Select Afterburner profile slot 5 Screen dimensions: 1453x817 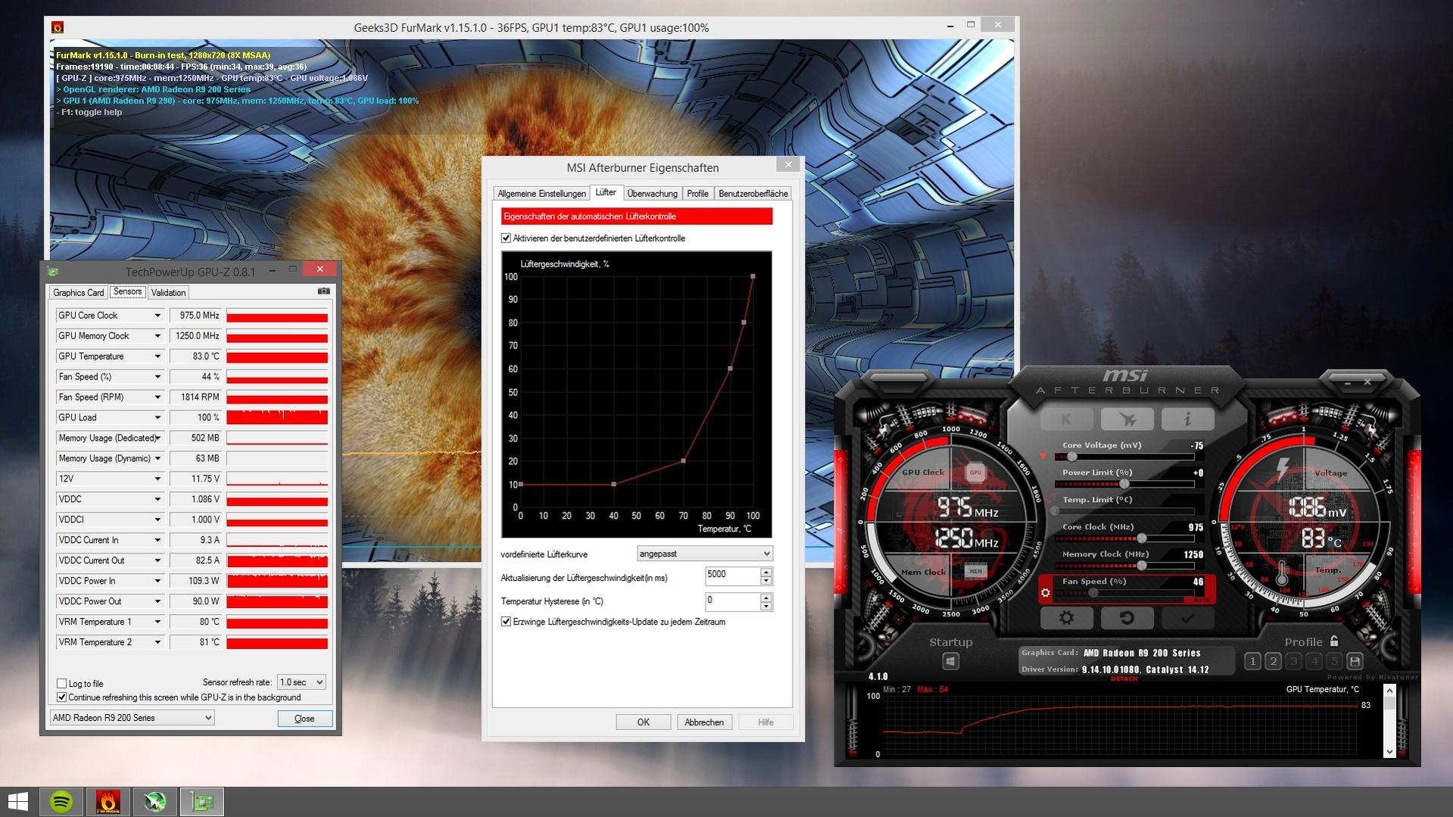(1334, 661)
